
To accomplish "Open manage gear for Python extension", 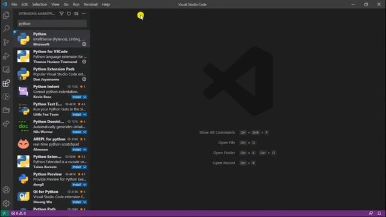I will [84, 44].
